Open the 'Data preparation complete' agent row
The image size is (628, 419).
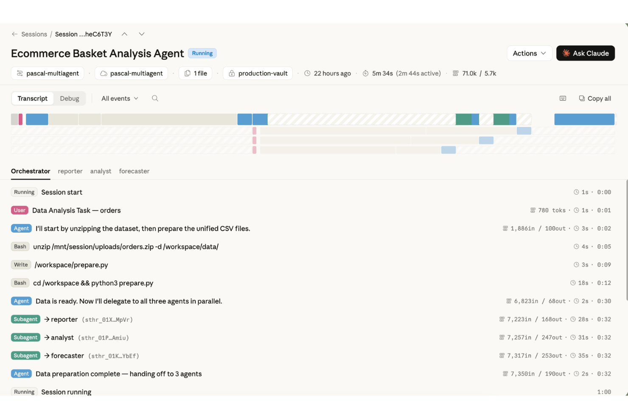coord(311,374)
